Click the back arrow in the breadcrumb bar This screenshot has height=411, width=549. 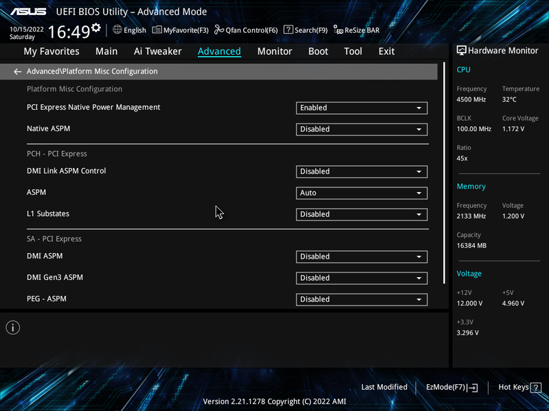click(x=17, y=71)
